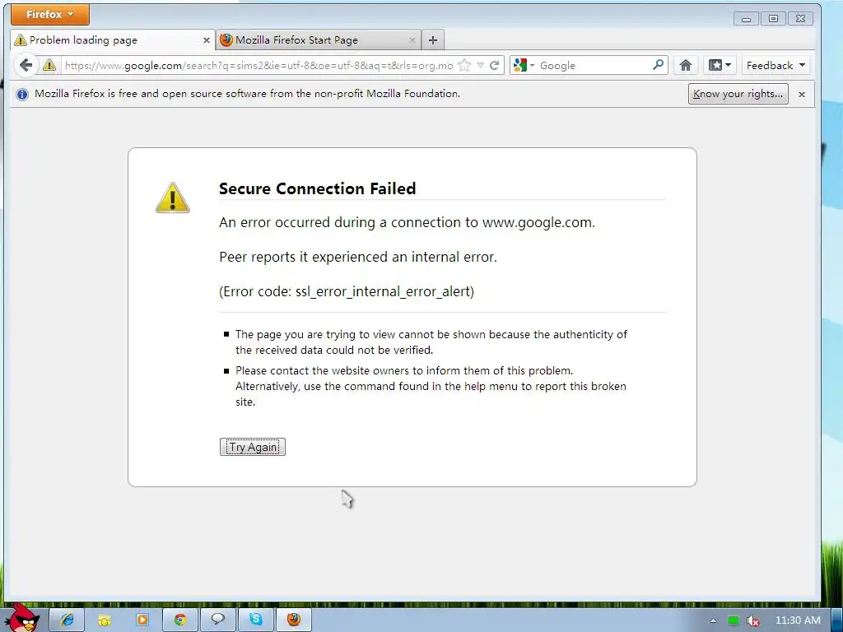Open Skype from the taskbar

256,620
